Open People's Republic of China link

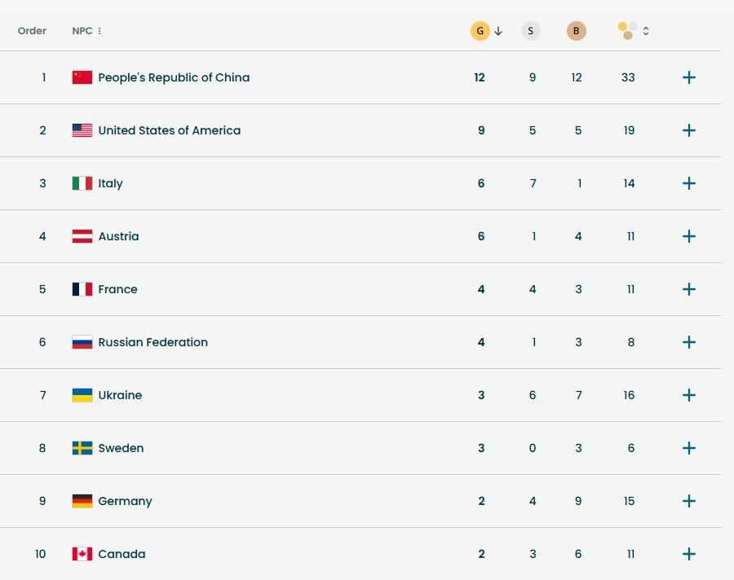coord(174,77)
